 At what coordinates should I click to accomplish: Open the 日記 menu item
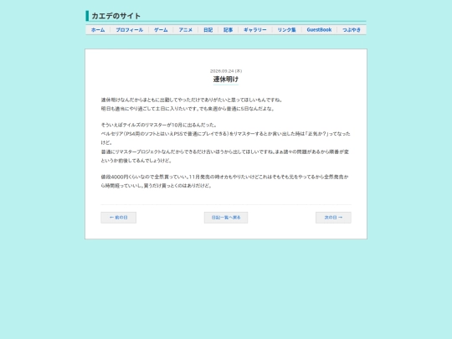208,29
